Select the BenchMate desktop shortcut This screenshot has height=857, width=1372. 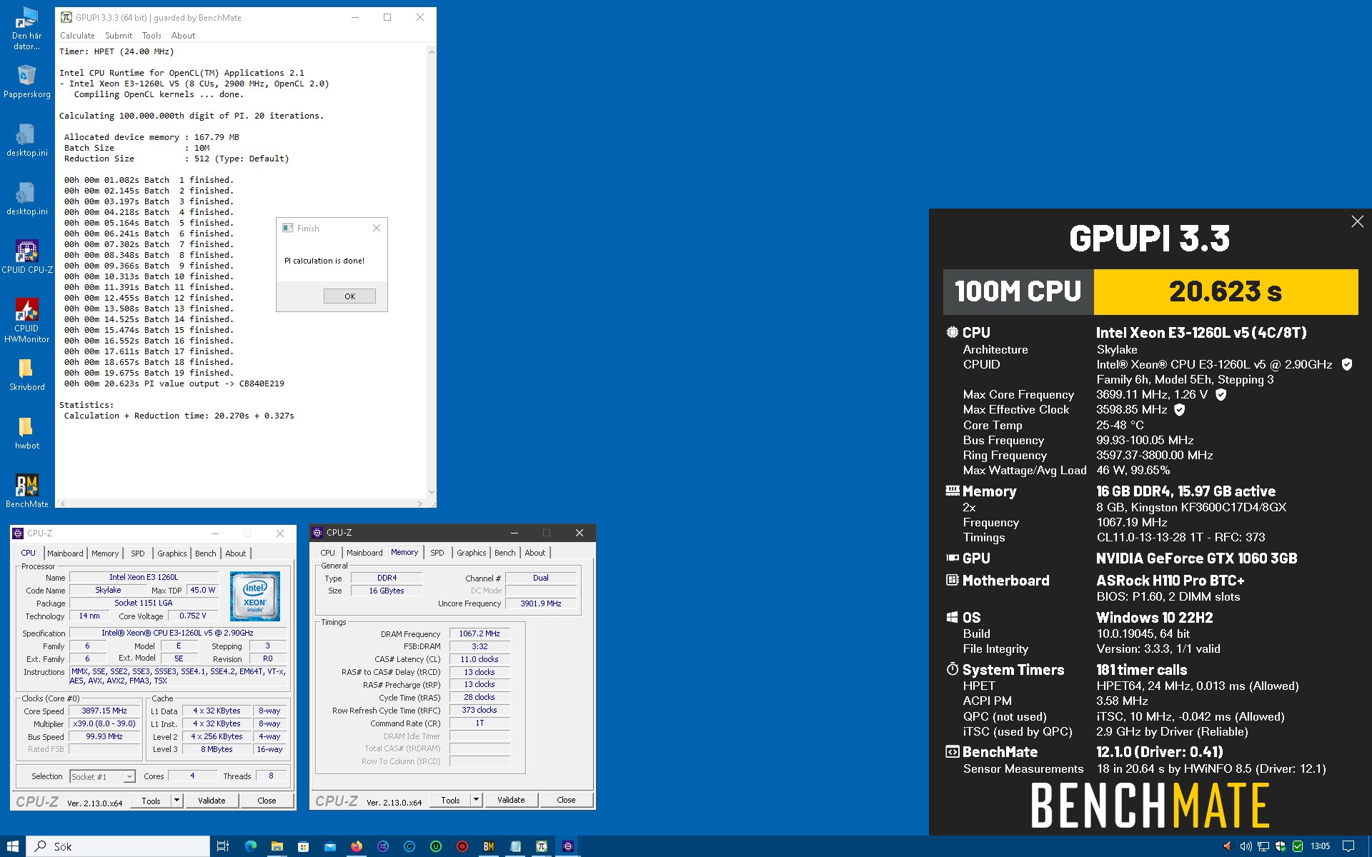pos(26,491)
